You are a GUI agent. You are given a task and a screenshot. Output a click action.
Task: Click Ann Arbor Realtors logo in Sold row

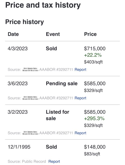click(x=30, y=70)
